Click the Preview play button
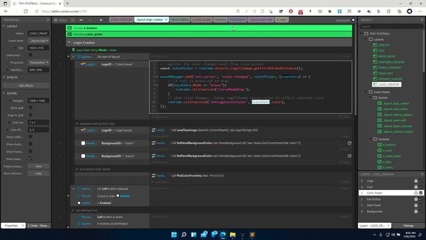The width and height of the screenshot is (426, 240). click(x=101, y=20)
